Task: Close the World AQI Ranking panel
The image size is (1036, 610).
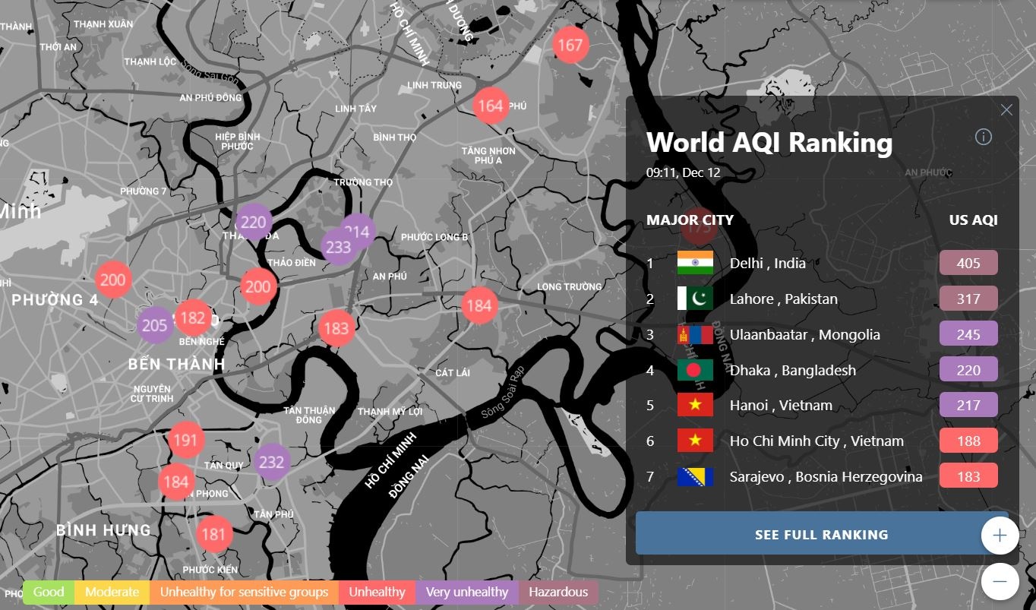Action: pyautogui.click(x=1006, y=110)
